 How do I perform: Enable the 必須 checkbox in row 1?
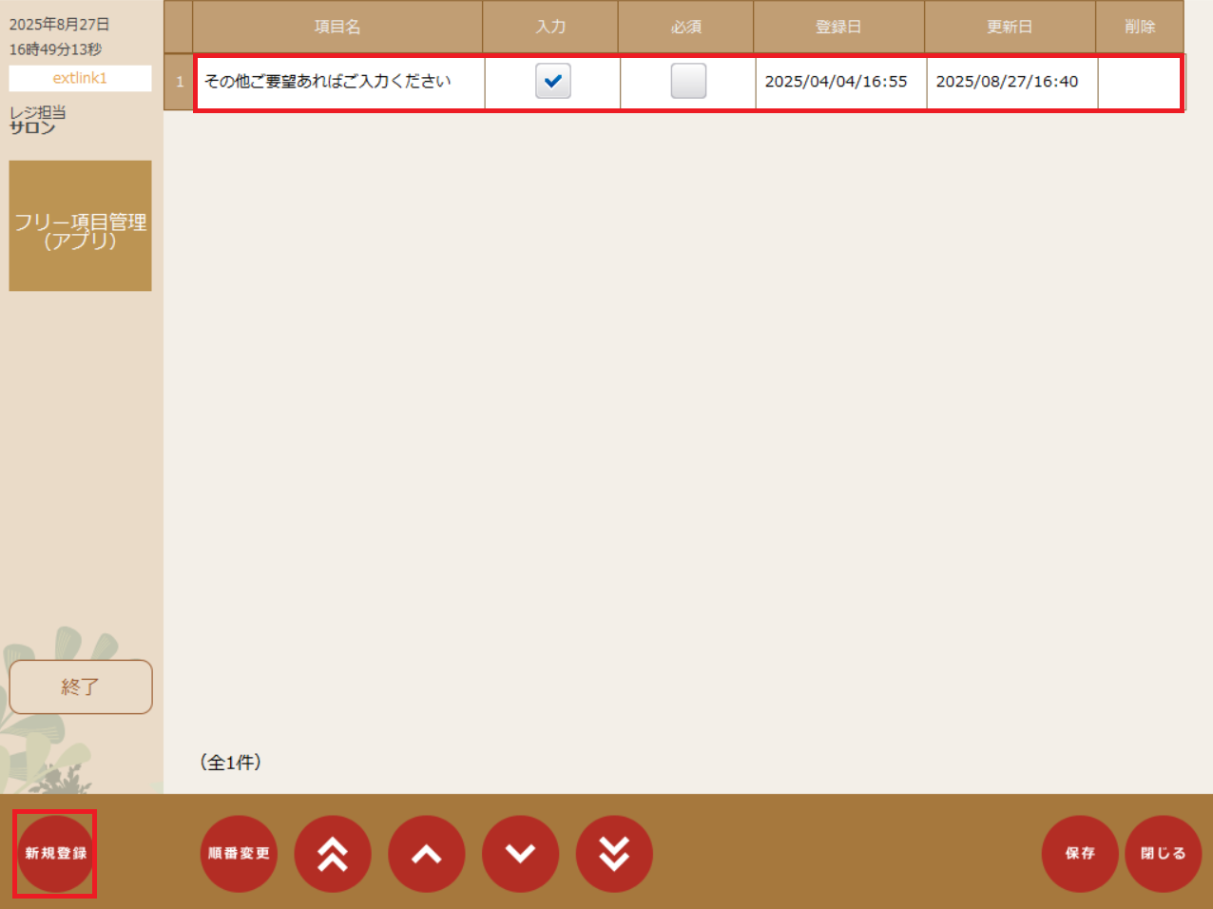click(688, 82)
